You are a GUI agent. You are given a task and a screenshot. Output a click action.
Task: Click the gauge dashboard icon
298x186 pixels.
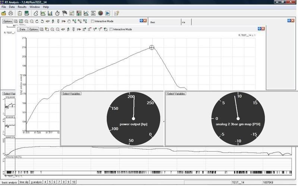[100, 13]
